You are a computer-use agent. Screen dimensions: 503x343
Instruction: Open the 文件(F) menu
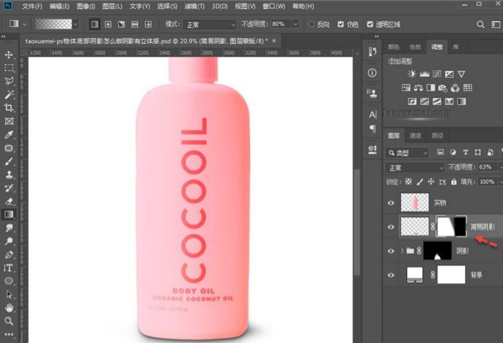(x=32, y=6)
